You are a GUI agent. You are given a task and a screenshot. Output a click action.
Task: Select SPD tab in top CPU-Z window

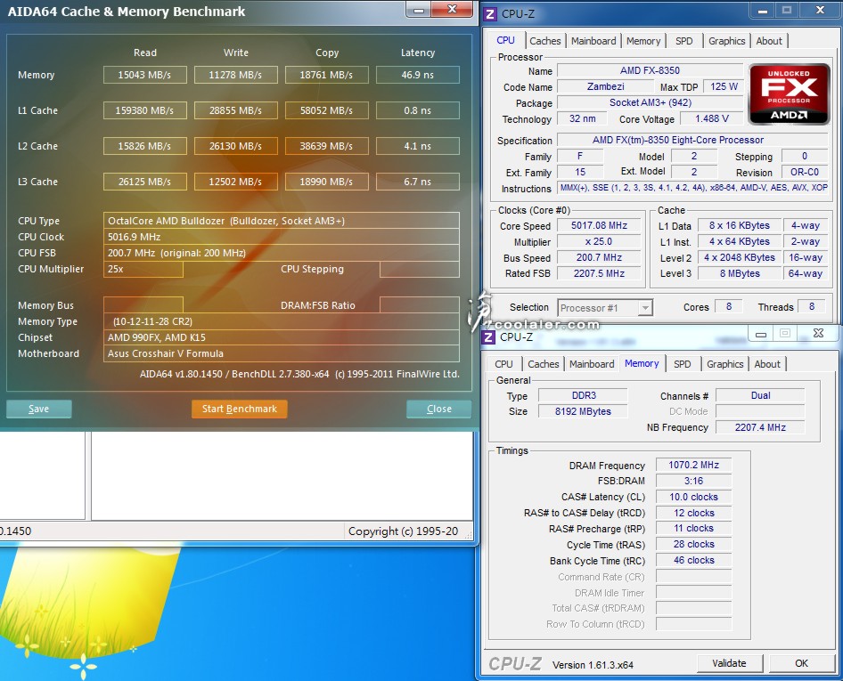pyautogui.click(x=683, y=41)
